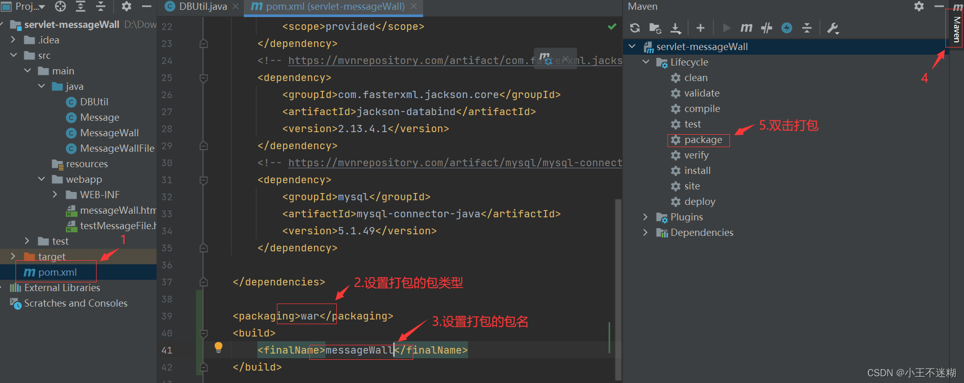Add a Maven project with plus icon
964x383 pixels.
(701, 28)
